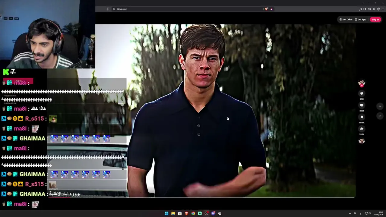Viewport: 386px width, 217px height.
Task: Open Brave browser from the taskbar
Action: (186, 213)
